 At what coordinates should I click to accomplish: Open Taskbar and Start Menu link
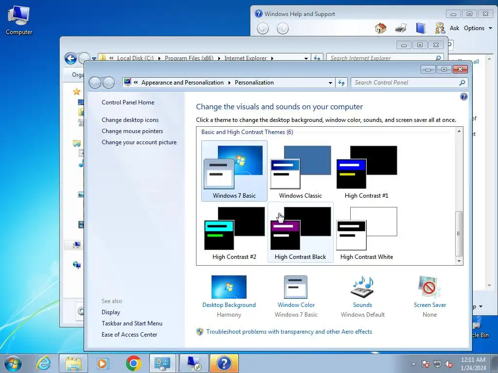[132, 323]
